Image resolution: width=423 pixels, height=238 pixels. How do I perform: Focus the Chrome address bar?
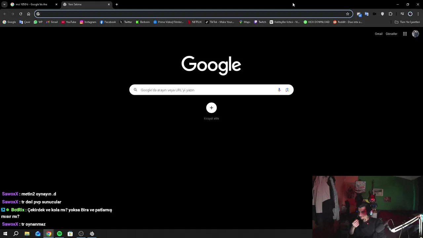[x=193, y=14]
